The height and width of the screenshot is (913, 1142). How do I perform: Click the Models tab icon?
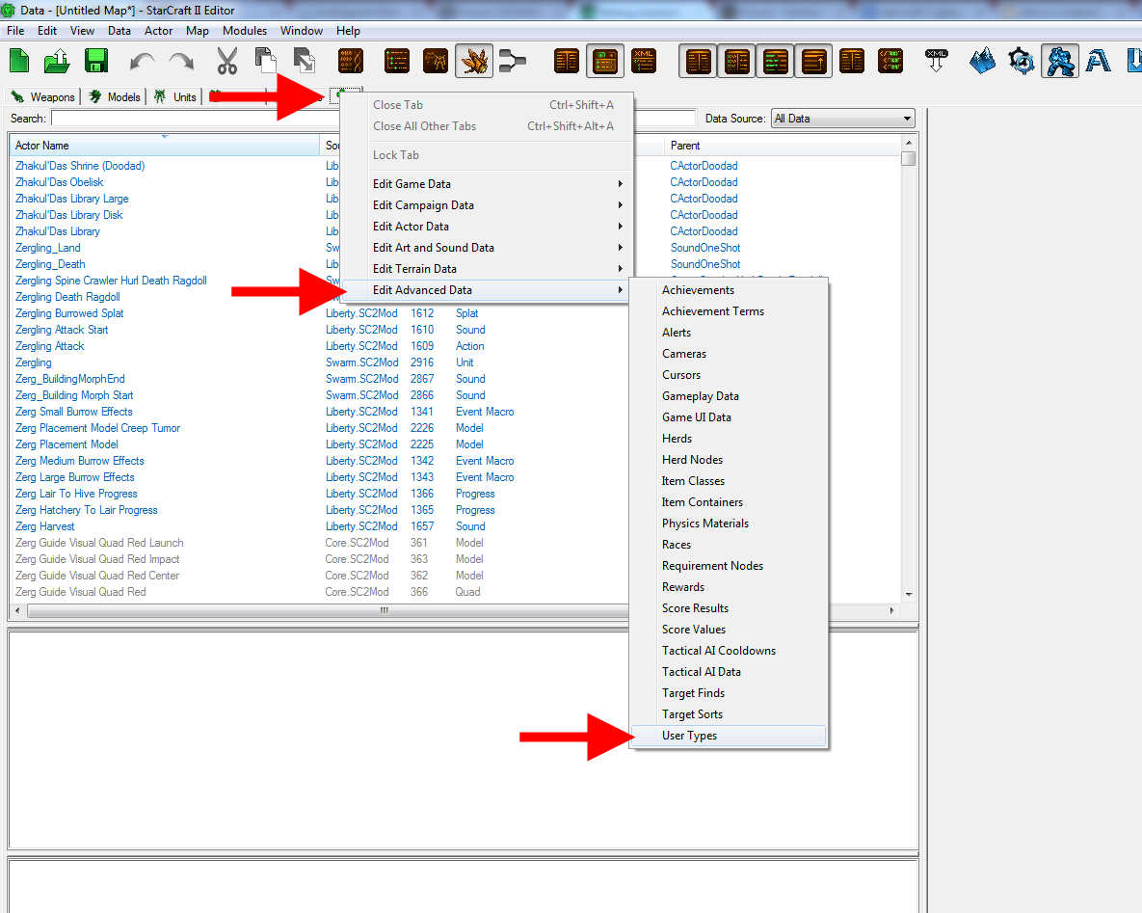[95, 97]
